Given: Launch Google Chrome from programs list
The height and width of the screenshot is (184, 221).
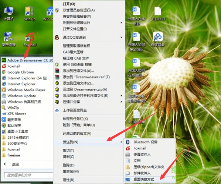Looking at the screenshot, I should [x=27, y=72].
